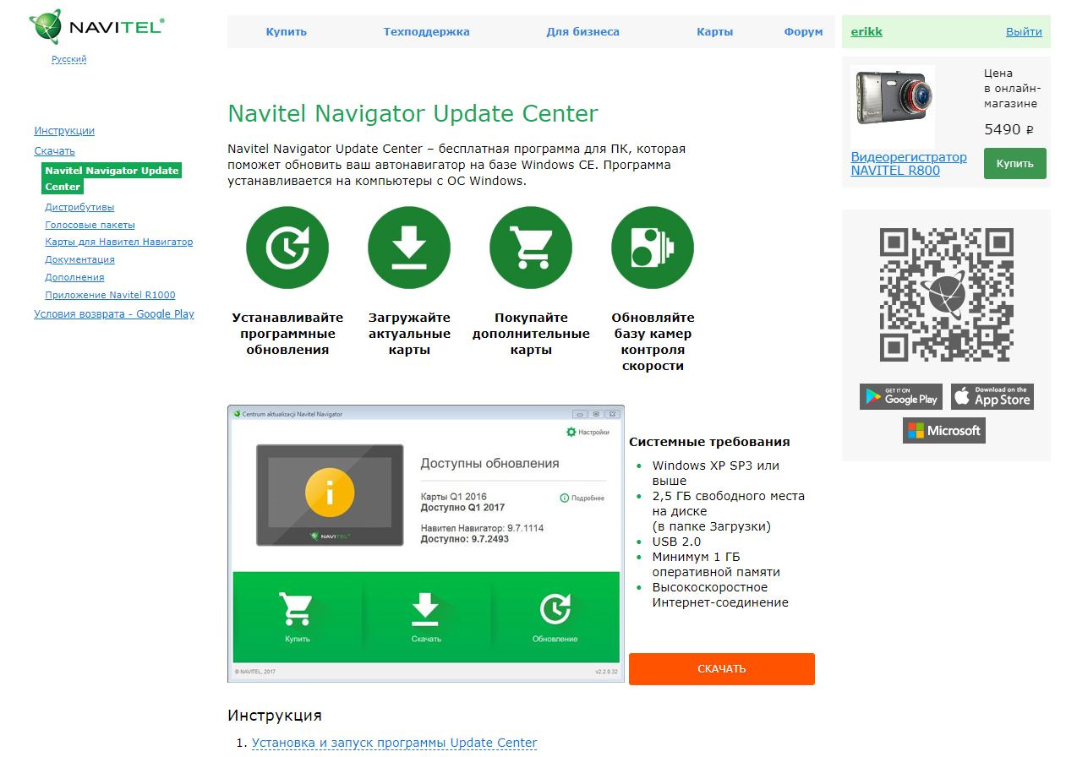Click the Navitel Navigator Update Center page heading

click(x=413, y=113)
